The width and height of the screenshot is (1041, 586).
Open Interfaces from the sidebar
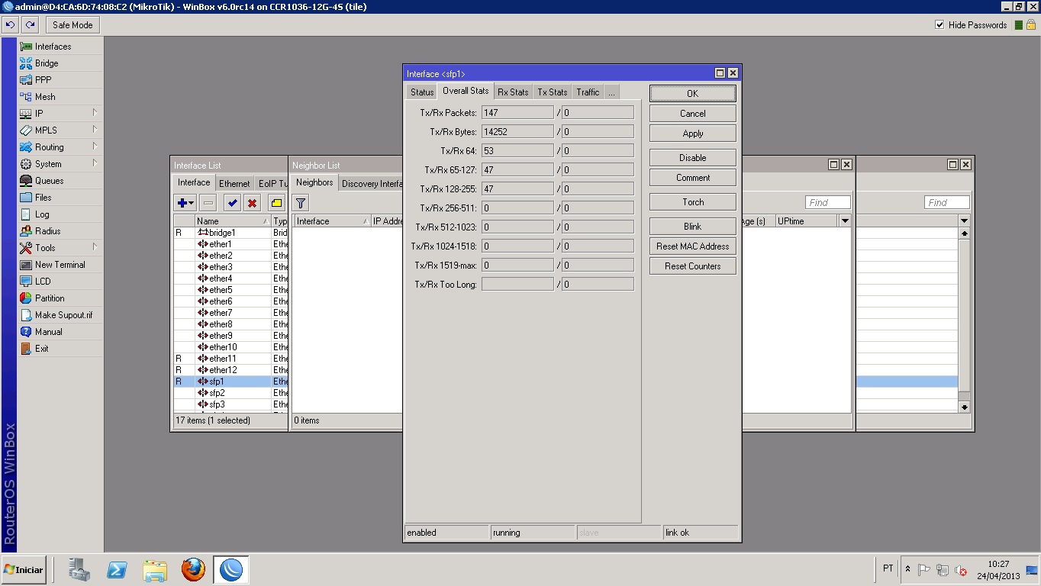[60, 47]
